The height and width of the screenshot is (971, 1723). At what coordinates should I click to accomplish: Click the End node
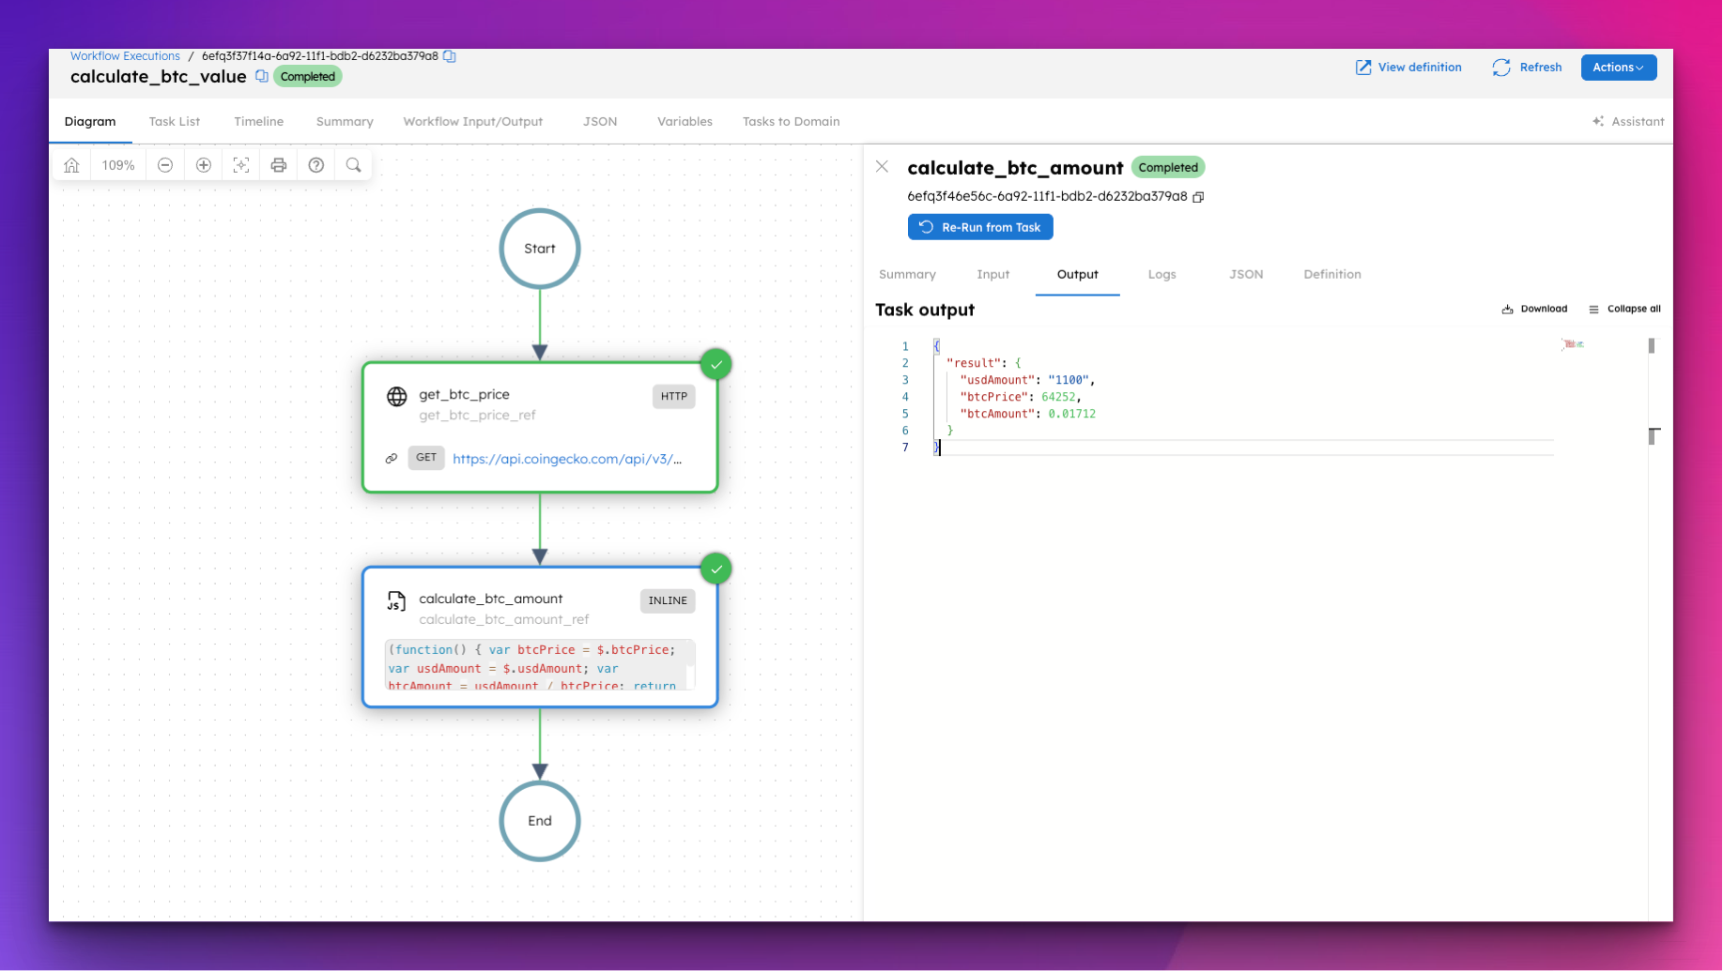[540, 821]
